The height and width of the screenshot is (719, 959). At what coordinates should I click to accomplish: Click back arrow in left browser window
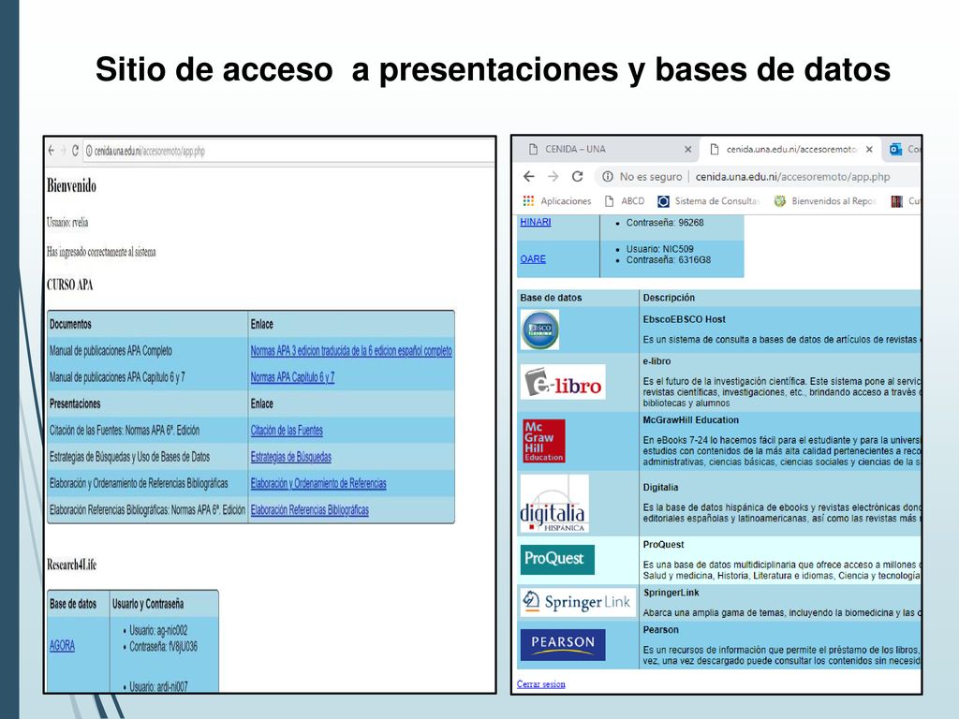coord(52,151)
